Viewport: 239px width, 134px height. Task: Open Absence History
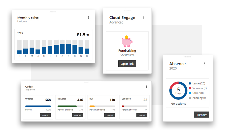click(x=202, y=115)
